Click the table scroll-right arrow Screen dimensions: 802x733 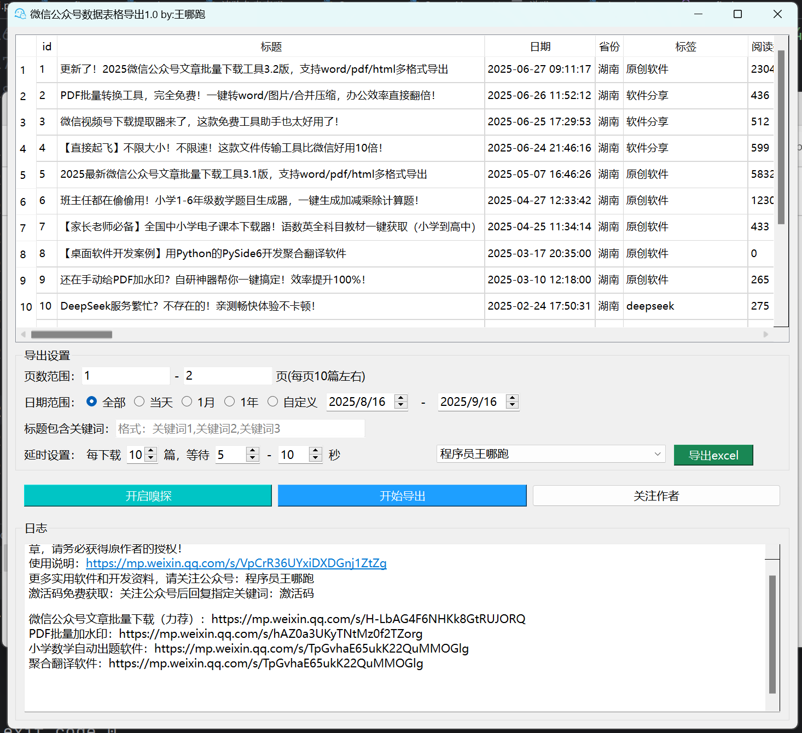pyautogui.click(x=766, y=334)
